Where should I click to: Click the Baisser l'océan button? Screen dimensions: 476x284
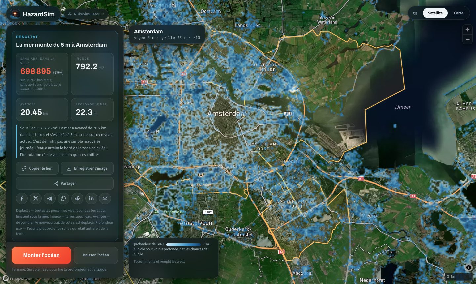96,255
